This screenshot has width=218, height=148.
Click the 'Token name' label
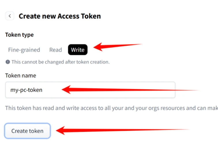20,76
